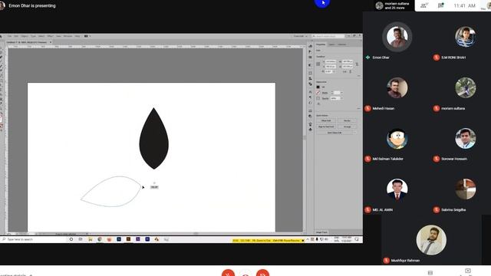The height and width of the screenshot is (276, 491).
Task: Click Emon Dhar's participant thumbnail
Action: 397,37
